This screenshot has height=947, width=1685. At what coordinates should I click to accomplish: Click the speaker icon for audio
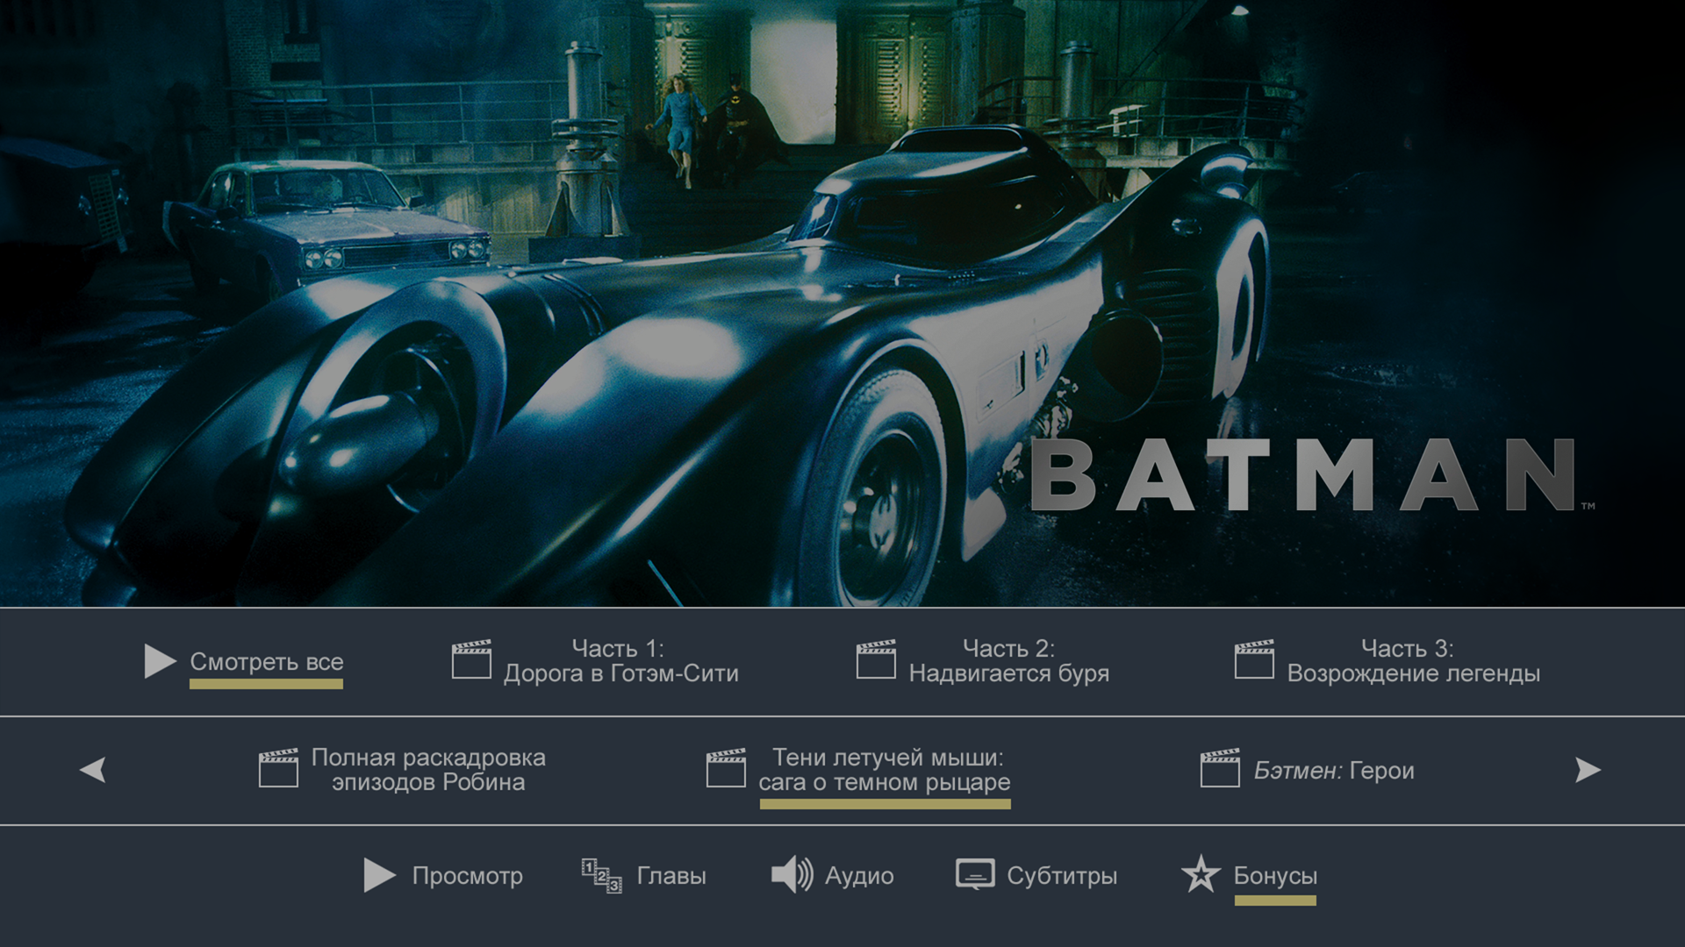tap(792, 875)
